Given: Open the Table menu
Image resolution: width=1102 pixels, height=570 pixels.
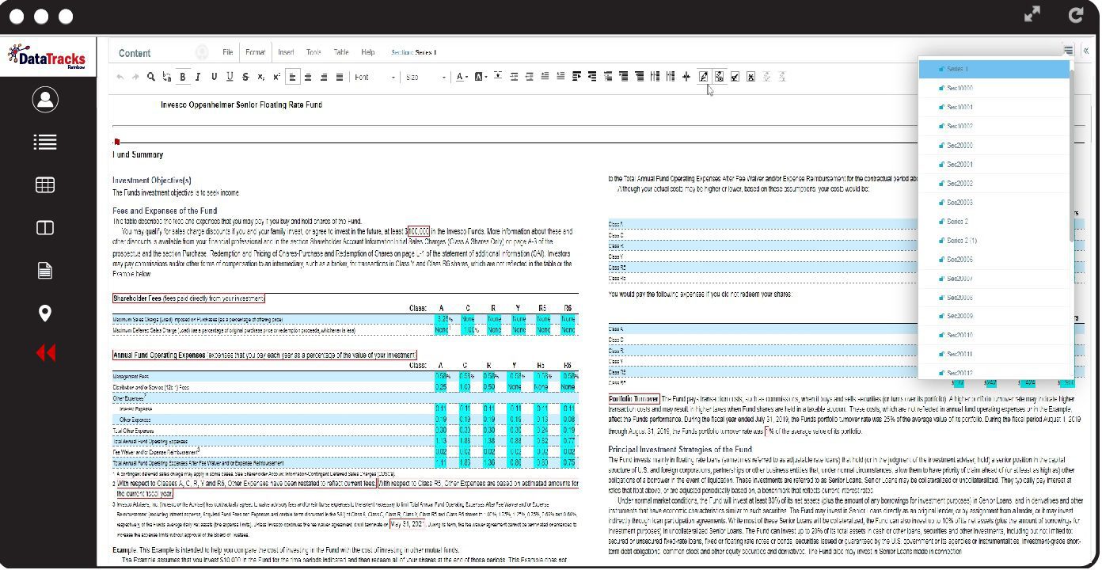Looking at the screenshot, I should (x=341, y=52).
